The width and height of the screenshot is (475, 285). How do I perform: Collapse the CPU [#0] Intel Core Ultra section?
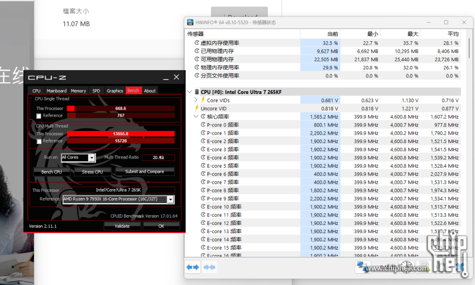point(190,92)
